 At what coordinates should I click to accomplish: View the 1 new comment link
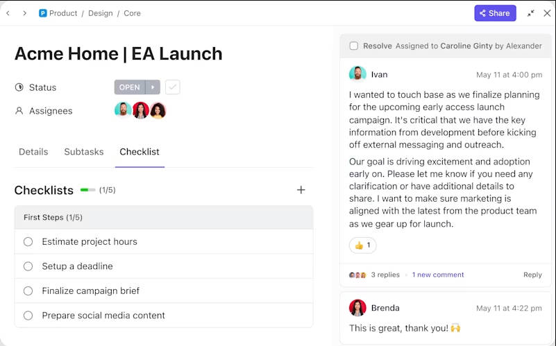(x=437, y=275)
